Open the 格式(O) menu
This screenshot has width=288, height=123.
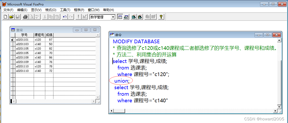tap(51, 10)
